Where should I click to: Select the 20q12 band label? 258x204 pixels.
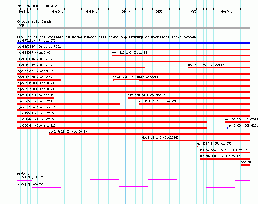[22, 25]
